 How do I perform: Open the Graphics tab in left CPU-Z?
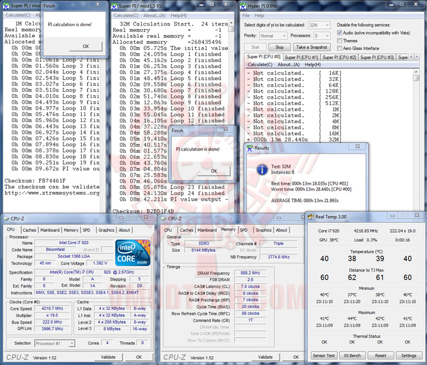click(106, 230)
